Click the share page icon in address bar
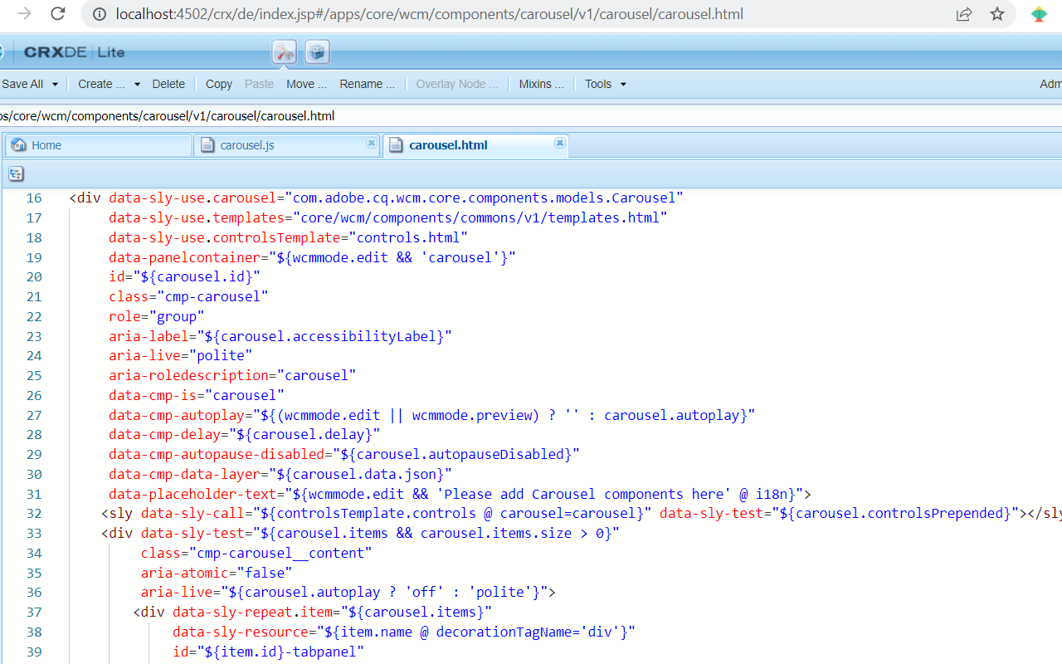This screenshot has width=1062, height=664. [x=964, y=14]
